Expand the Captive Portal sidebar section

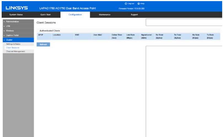[18, 35]
